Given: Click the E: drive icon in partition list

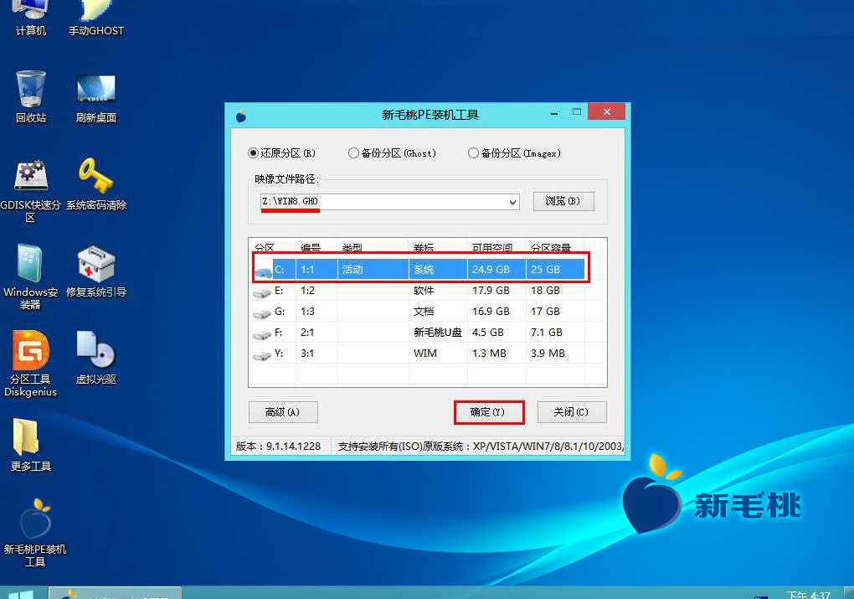Looking at the screenshot, I should pos(262,292).
